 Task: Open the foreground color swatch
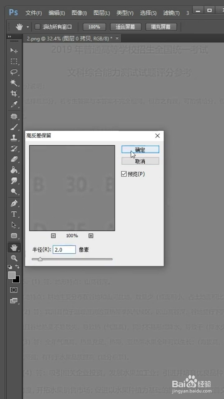point(12,275)
